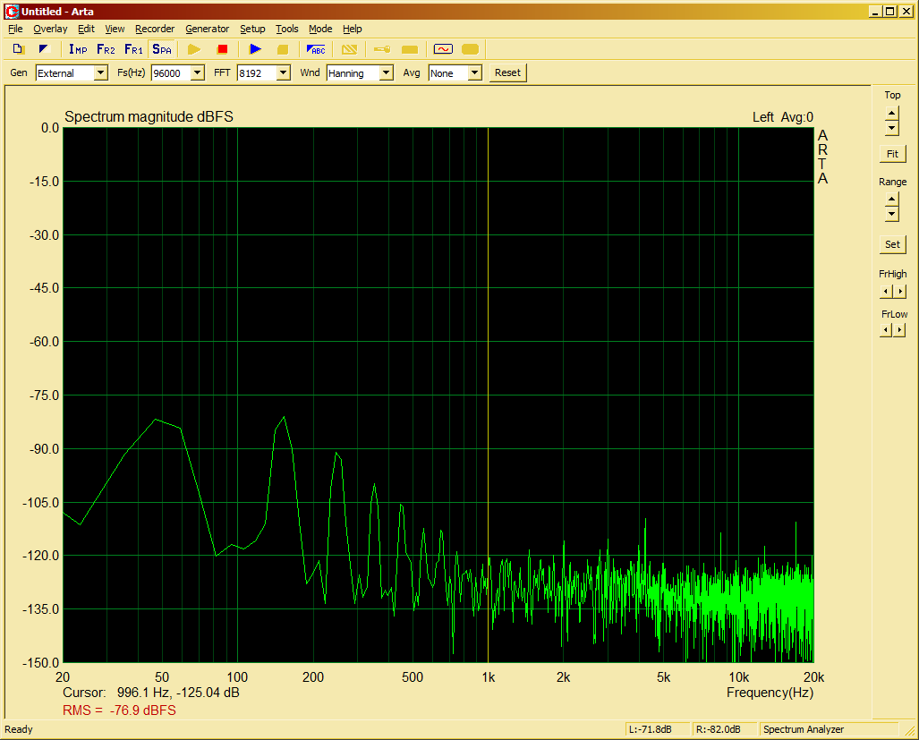
Task: Open the Mode menu
Action: [x=320, y=29]
